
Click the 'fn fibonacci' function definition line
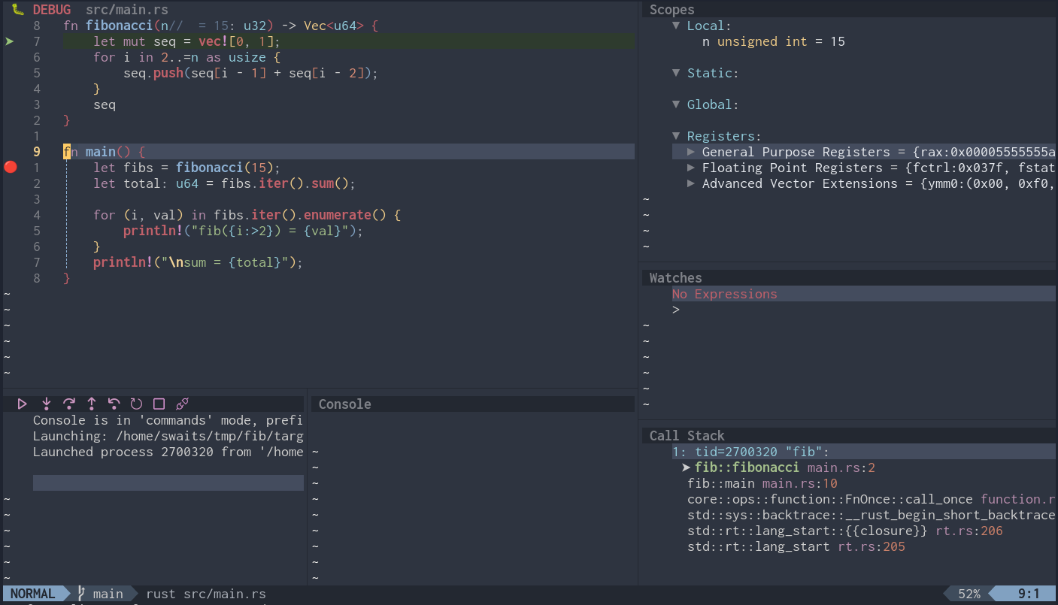(x=221, y=26)
